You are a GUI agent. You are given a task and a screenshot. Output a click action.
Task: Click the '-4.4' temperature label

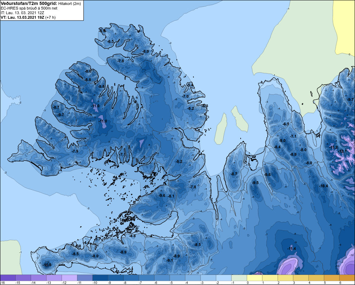click(87, 243)
